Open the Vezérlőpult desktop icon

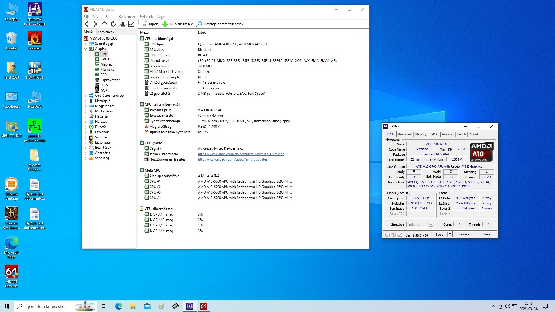[x=12, y=99]
